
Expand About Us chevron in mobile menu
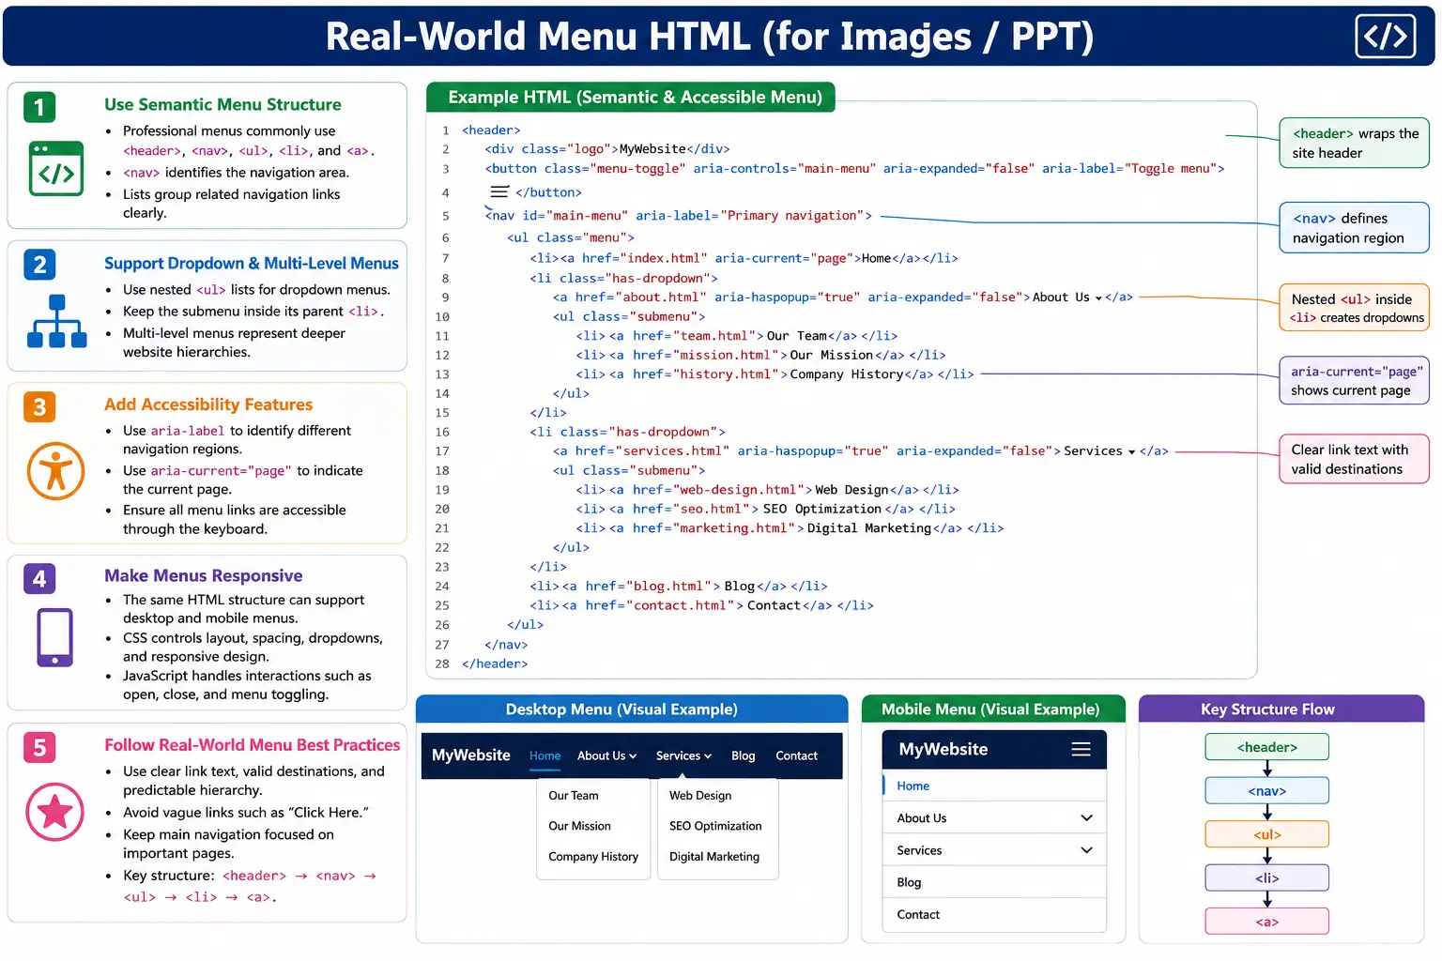tap(1086, 817)
